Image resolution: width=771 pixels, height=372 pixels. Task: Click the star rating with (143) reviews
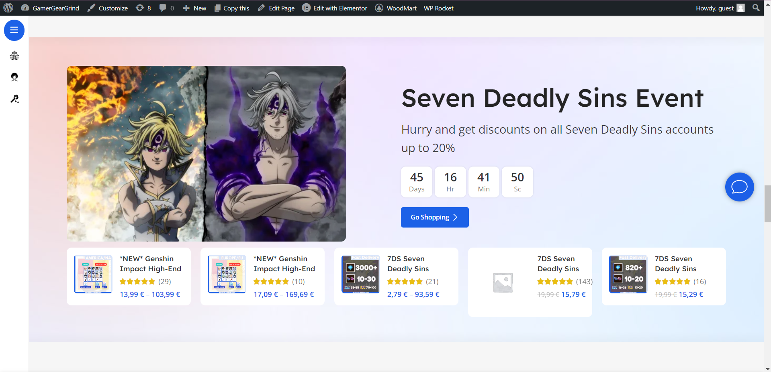555,282
